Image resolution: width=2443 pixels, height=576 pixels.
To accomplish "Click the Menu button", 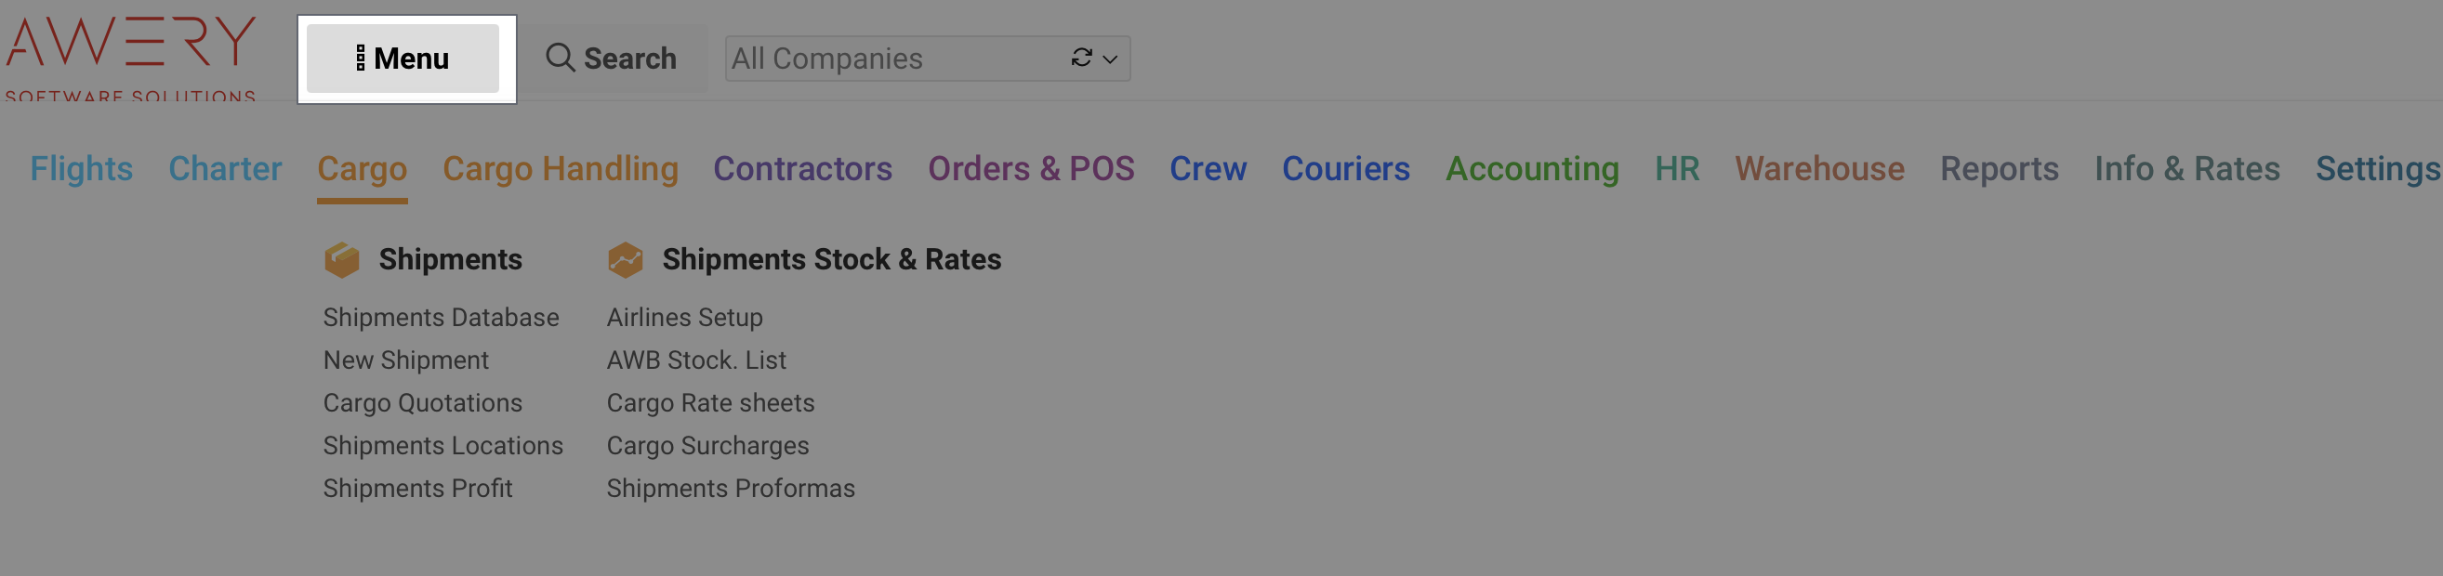I will (x=403, y=59).
